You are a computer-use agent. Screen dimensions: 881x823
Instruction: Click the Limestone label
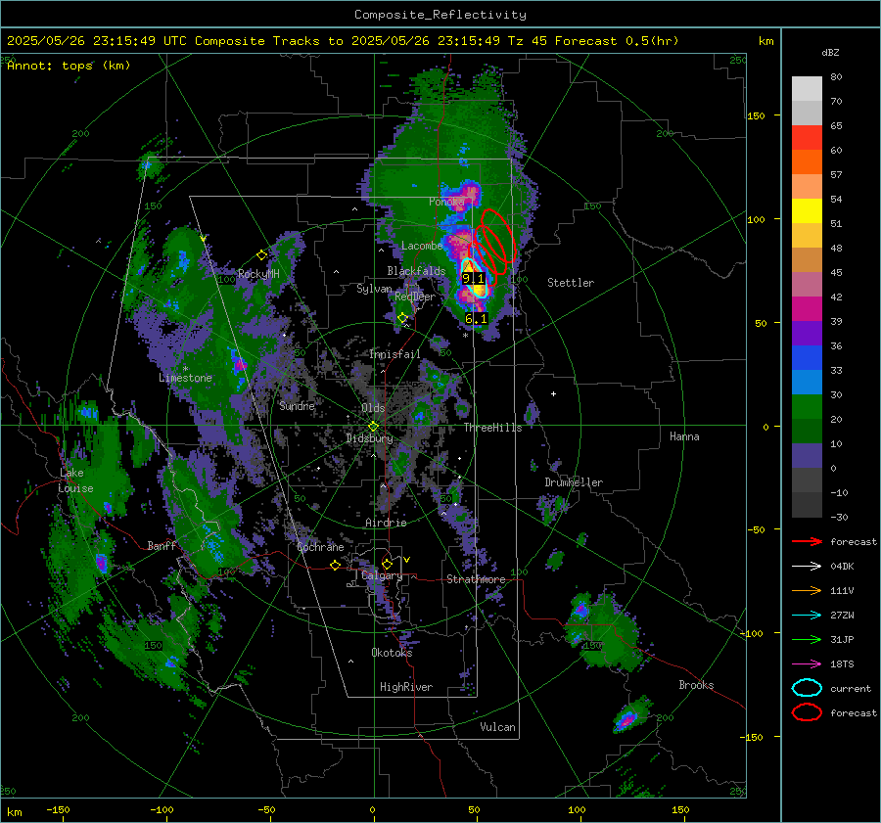click(x=185, y=378)
